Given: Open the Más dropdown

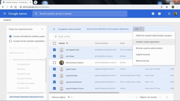Looking at the screenshot, I should [x=138, y=29].
